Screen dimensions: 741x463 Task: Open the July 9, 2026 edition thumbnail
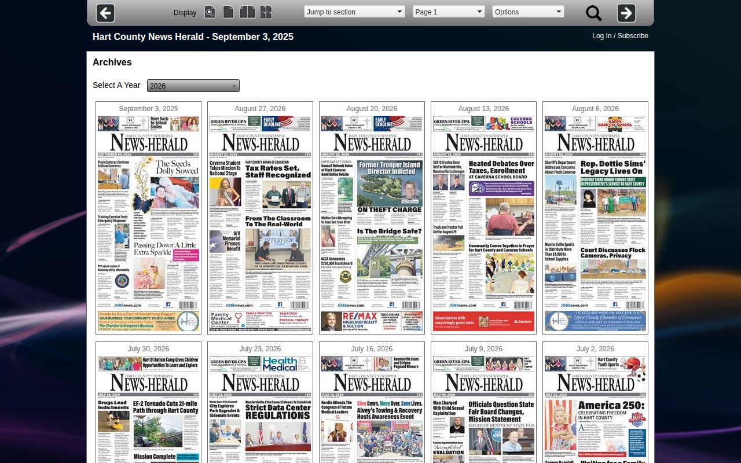pos(483,409)
